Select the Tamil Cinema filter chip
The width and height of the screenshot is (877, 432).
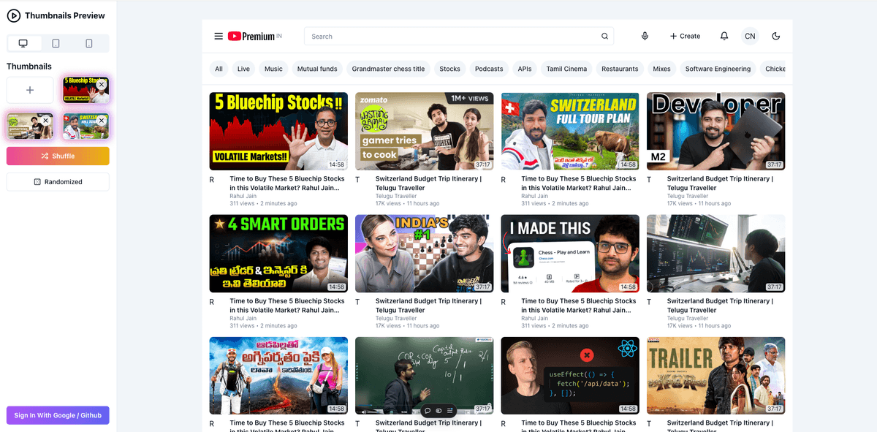566,68
